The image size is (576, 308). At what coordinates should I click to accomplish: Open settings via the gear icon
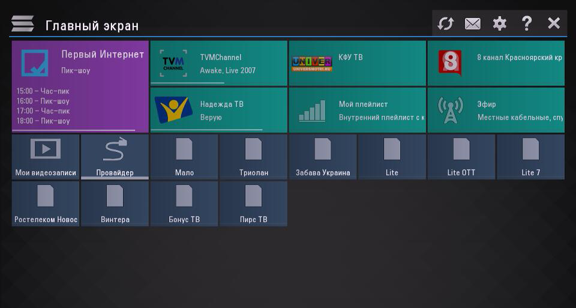click(499, 24)
